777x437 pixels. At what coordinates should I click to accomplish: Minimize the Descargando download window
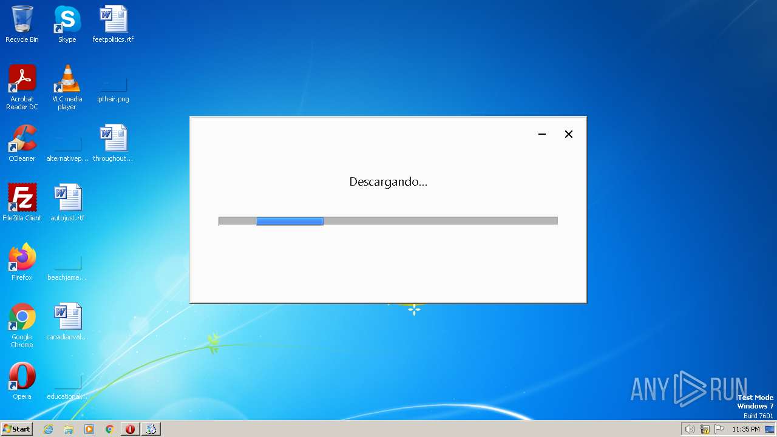[x=542, y=134]
